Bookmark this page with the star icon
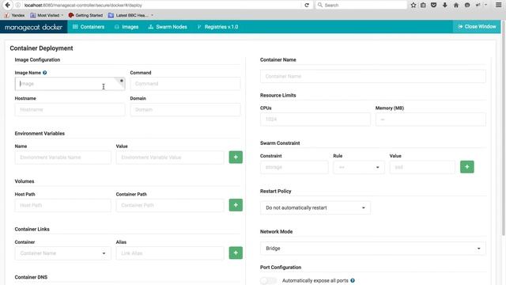506x285 pixels. (413, 5)
